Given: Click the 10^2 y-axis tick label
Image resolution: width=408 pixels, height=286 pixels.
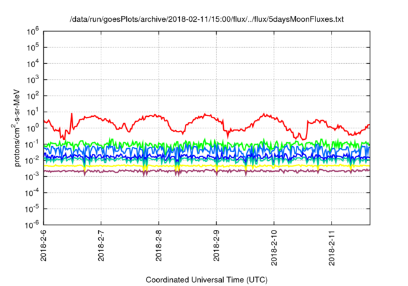Looking at the screenshot, I should (33, 96).
